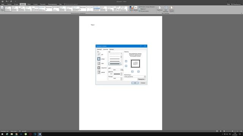Toggle the left border button below the preview
Viewport: 243px width, 136px height.
[x=133, y=71]
